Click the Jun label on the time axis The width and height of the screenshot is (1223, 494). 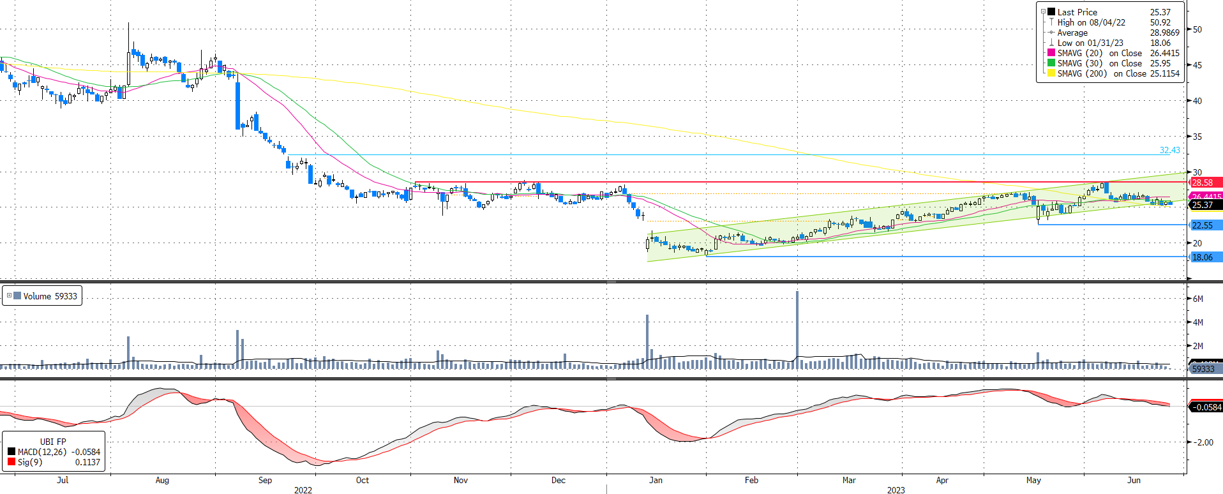coord(1134,480)
